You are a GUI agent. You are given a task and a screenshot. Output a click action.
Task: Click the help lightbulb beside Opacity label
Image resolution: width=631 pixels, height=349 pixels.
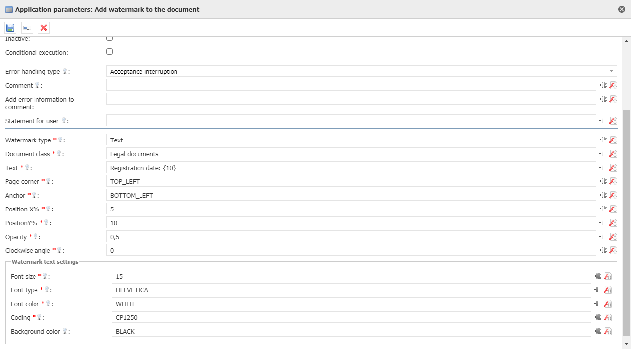click(36, 237)
